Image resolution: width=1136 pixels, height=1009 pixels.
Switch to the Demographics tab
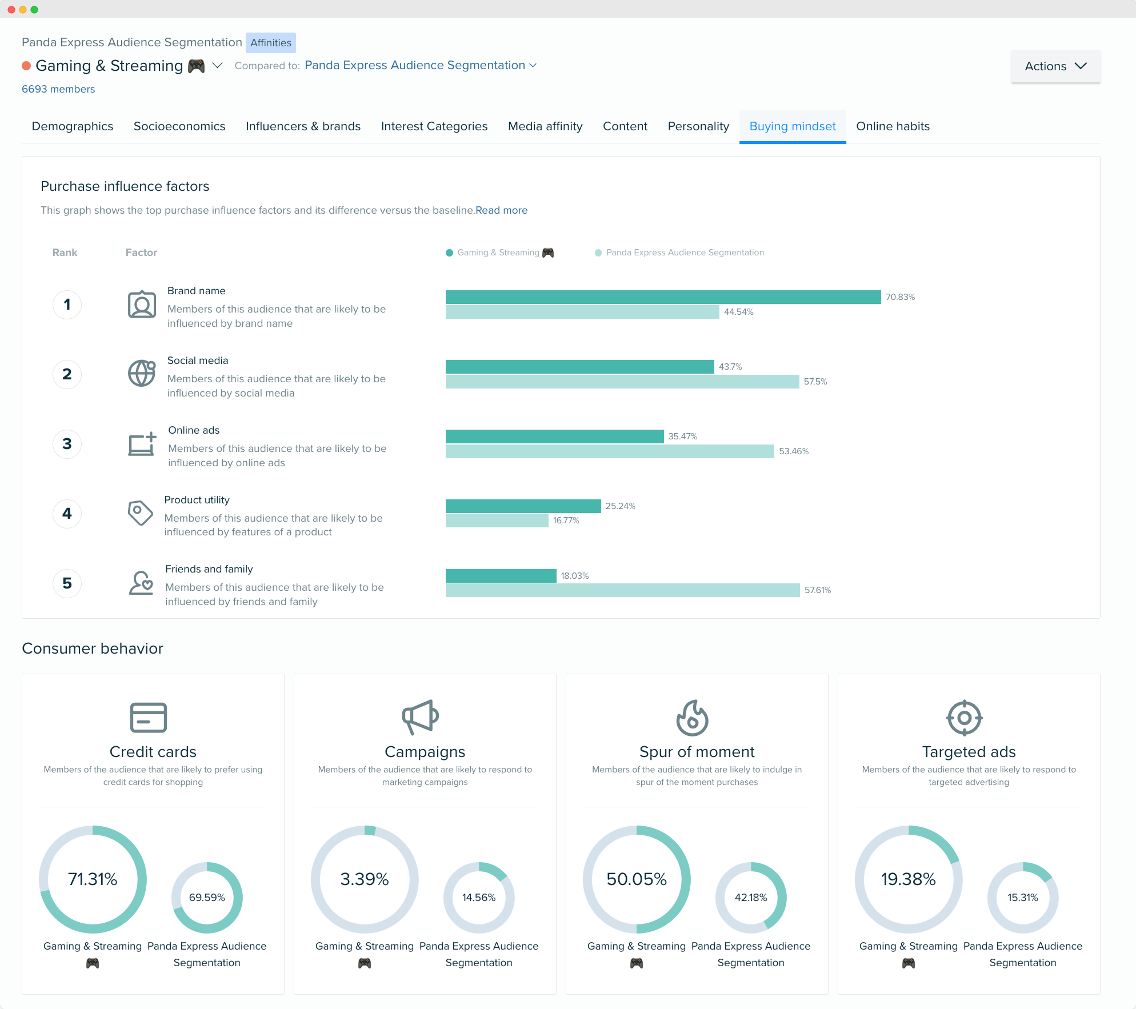(72, 126)
